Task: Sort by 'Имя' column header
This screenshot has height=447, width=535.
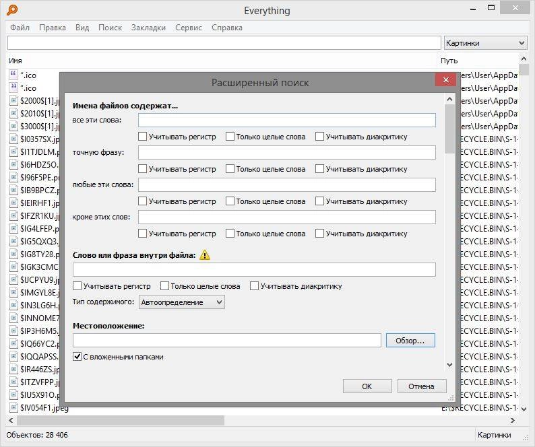Action: 222,61
